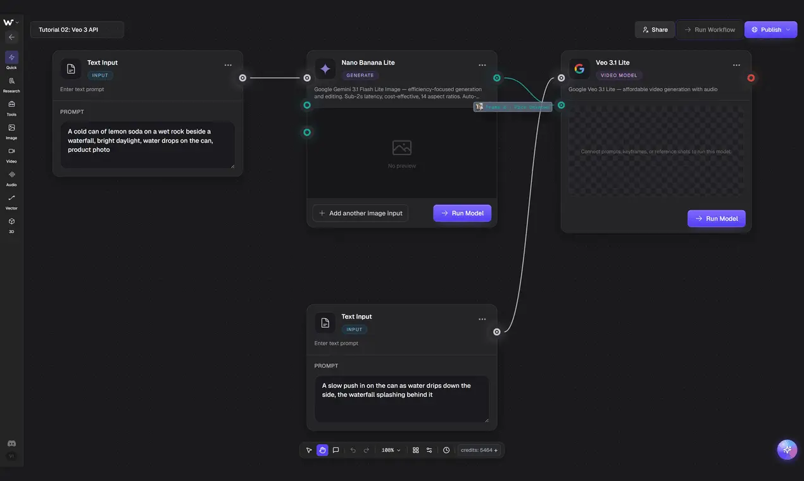Open the Tools sidebar category
The height and width of the screenshot is (481, 804).
[11, 108]
